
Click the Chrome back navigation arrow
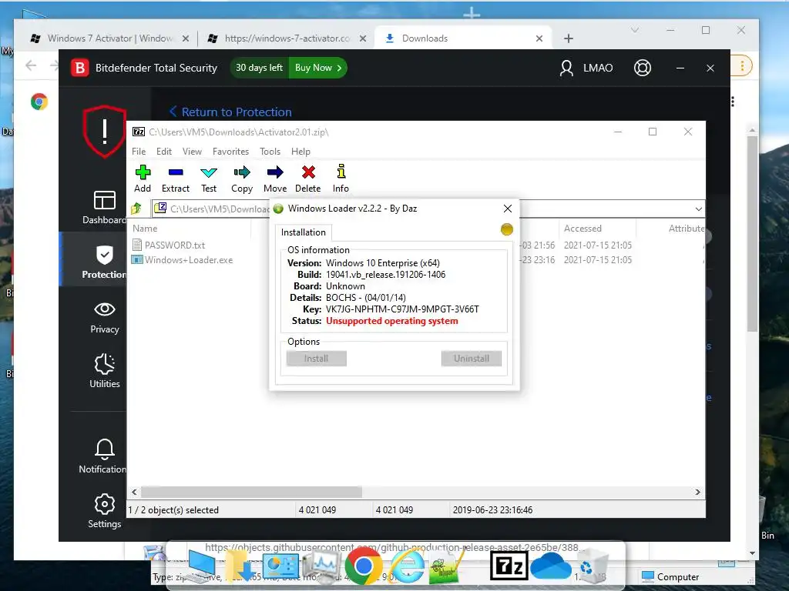point(31,65)
